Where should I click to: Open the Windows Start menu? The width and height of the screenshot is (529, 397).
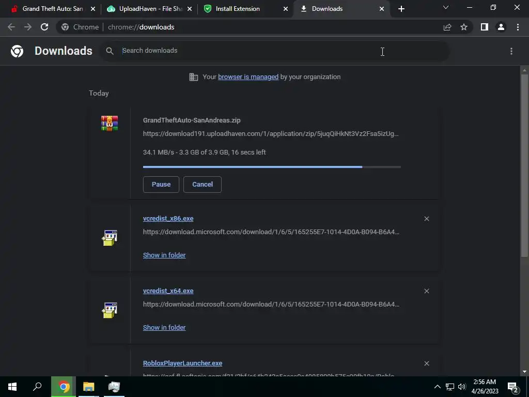pos(12,387)
